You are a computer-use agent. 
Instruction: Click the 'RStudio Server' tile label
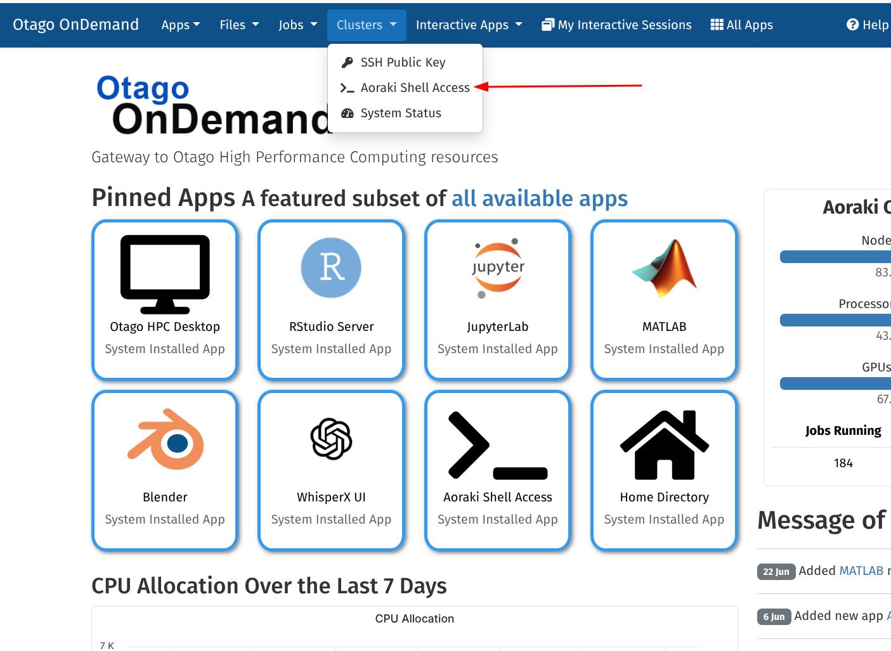coord(331,326)
